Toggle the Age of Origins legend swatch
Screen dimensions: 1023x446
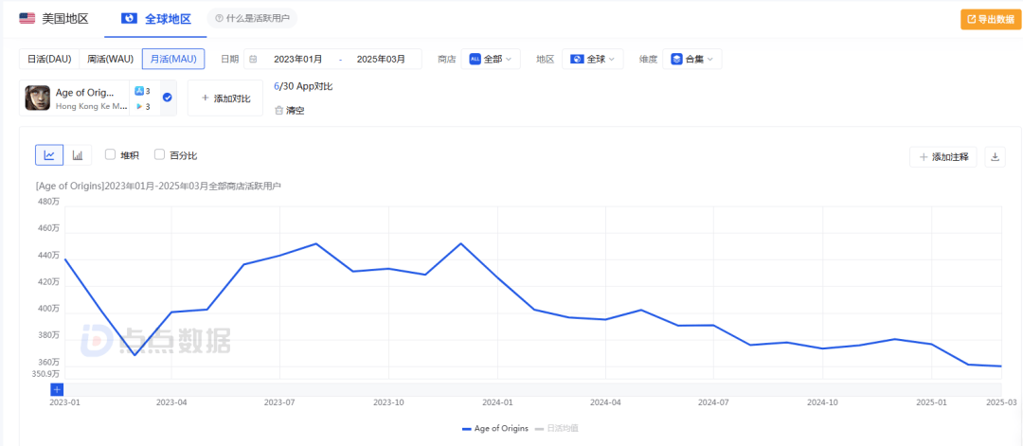(x=466, y=429)
